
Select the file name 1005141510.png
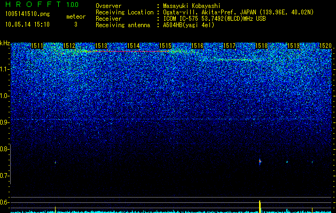28,14
